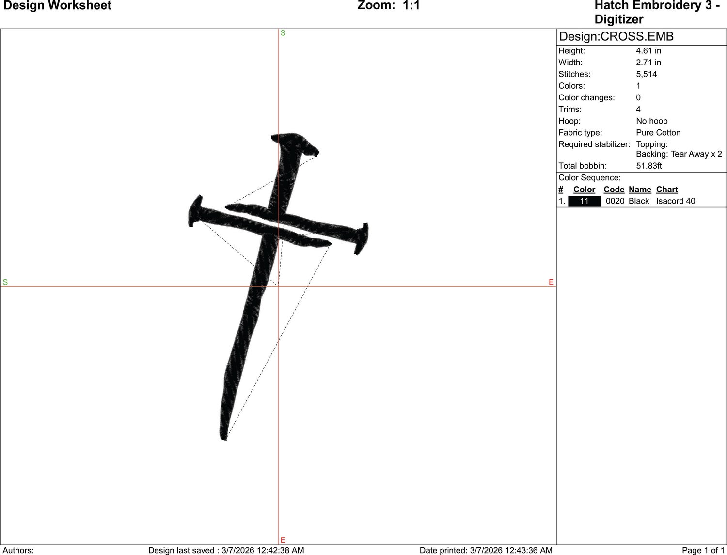Image resolution: width=727 pixels, height=555 pixels.
Task: Click the Hatch Embroidery 3 Digitizer title
Action: 657,12
